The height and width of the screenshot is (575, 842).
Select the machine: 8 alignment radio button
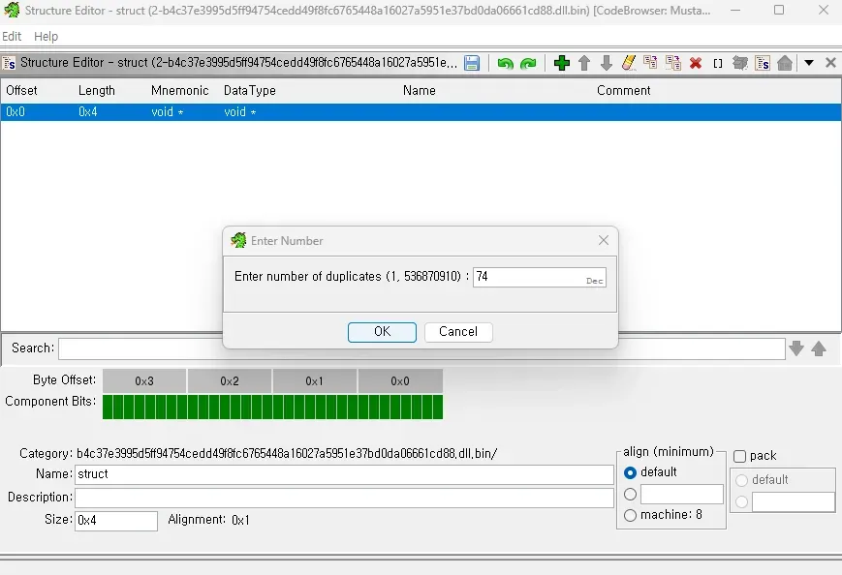(631, 515)
